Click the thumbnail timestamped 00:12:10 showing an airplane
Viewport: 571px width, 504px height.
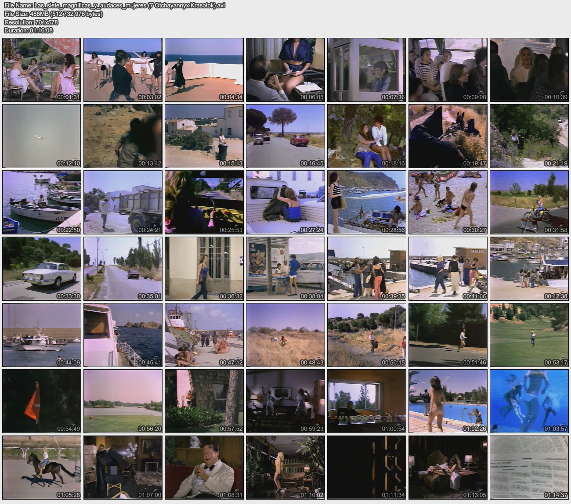click(42, 136)
